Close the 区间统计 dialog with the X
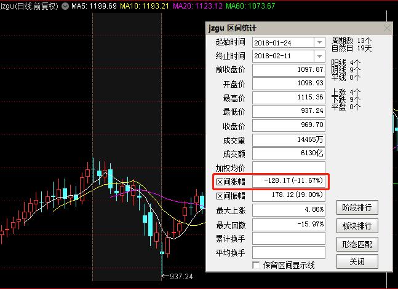 [x=387, y=28]
